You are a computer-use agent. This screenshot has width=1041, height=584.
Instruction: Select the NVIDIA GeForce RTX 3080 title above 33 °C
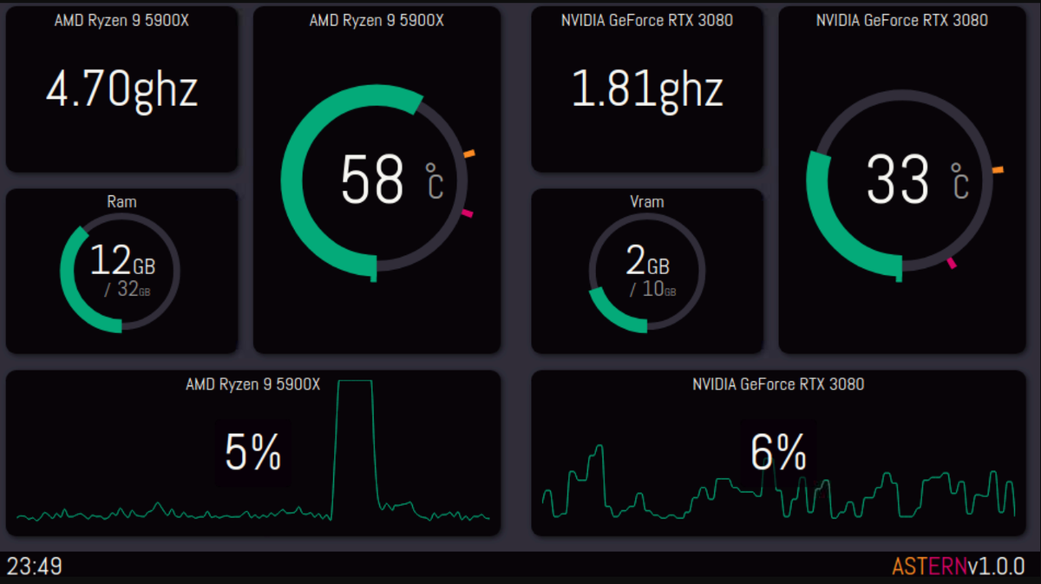(901, 20)
